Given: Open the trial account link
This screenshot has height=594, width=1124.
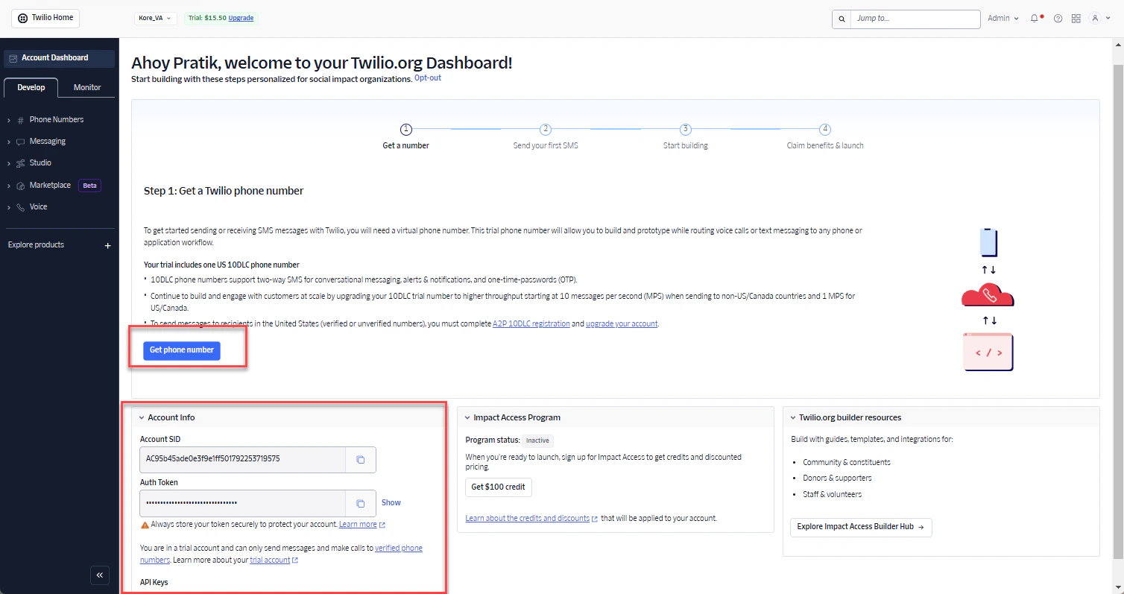Looking at the screenshot, I should (x=274, y=560).
